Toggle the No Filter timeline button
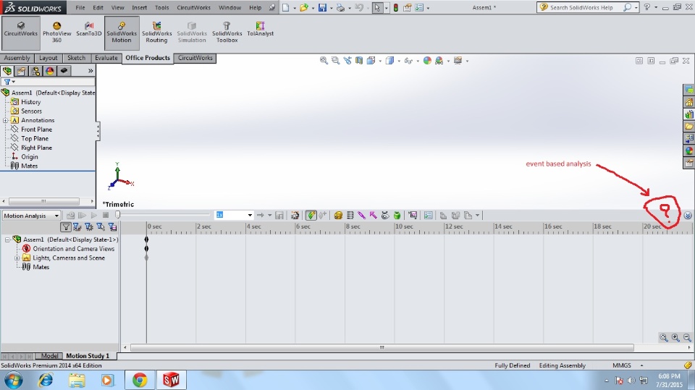695x390 pixels. (66, 227)
